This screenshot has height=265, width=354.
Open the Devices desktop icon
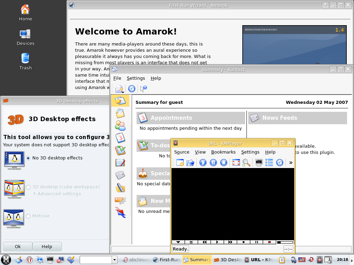point(25,37)
